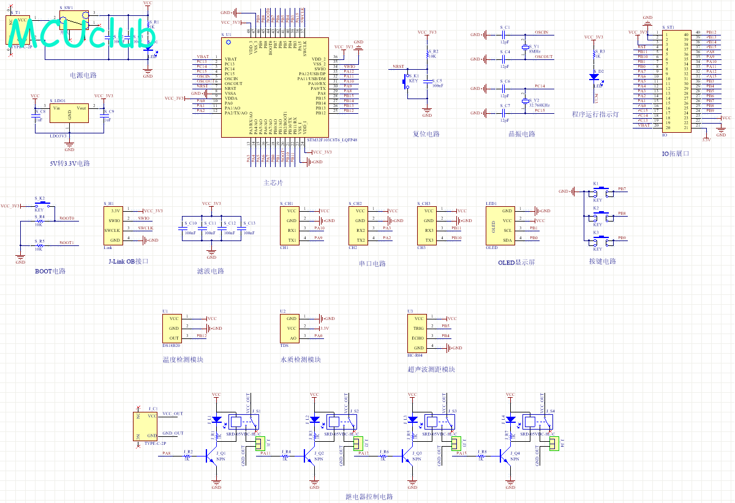Select the U2 TDS sensor component

tap(290, 329)
